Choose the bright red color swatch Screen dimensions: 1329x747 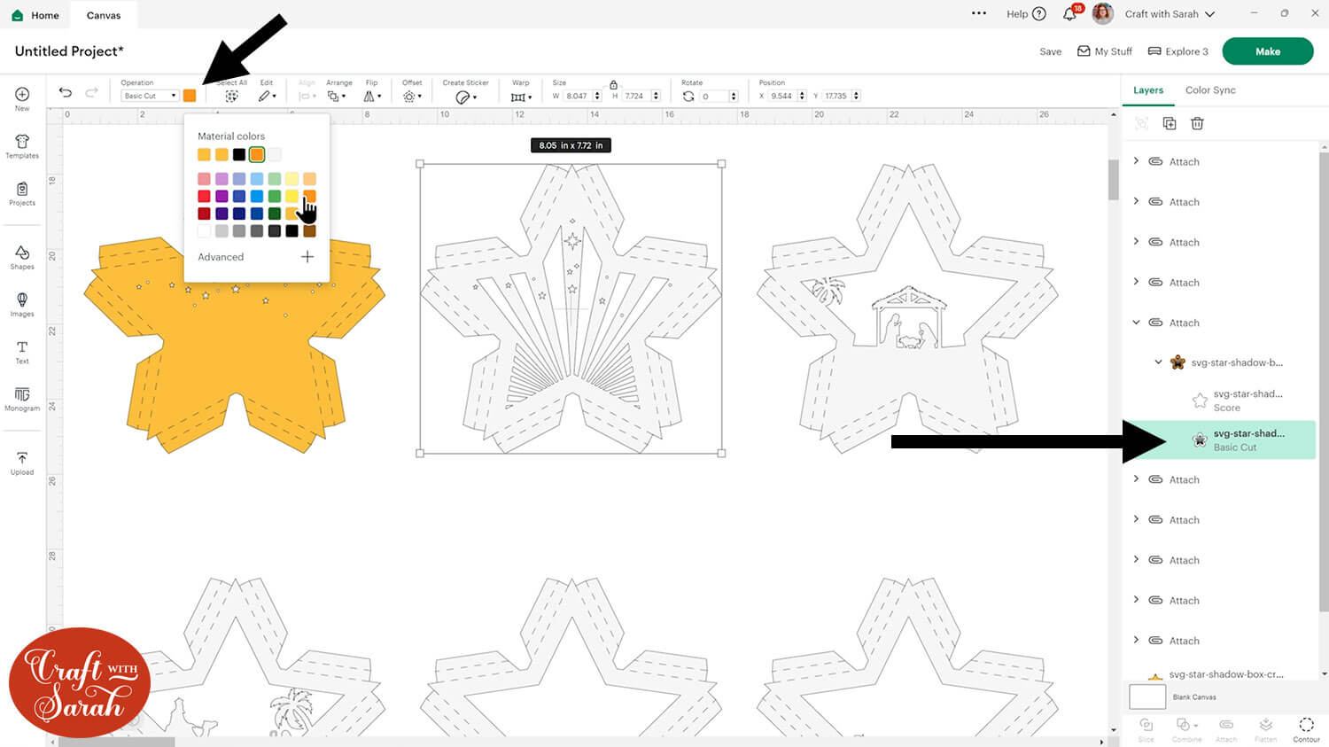coord(204,197)
